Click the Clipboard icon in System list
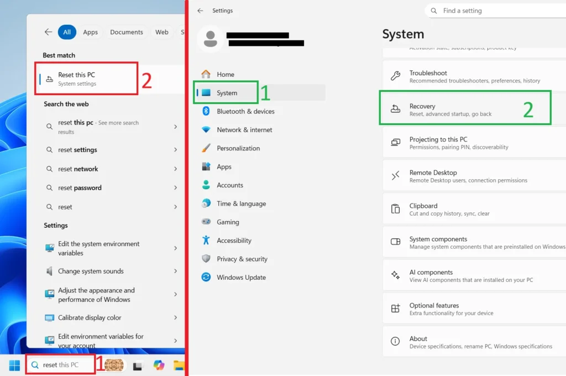 tap(395, 209)
